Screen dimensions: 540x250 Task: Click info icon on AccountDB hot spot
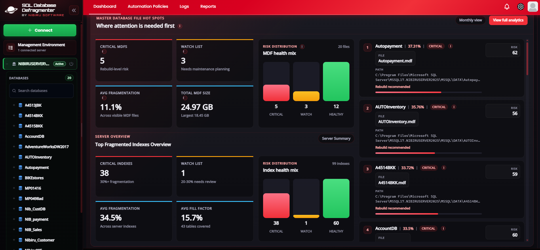coord(444,228)
